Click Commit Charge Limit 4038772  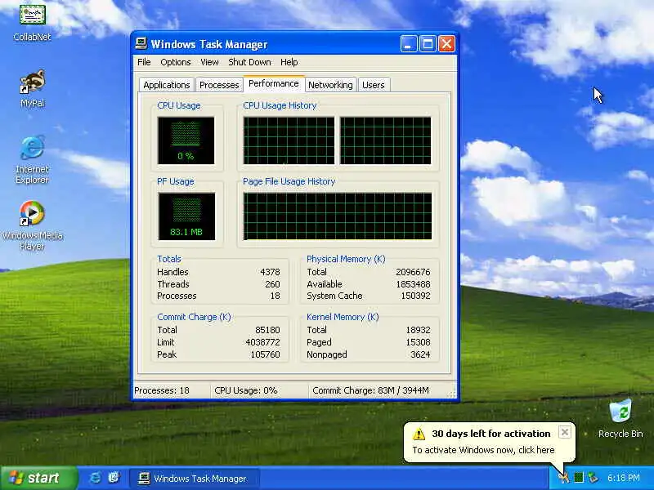tap(262, 342)
